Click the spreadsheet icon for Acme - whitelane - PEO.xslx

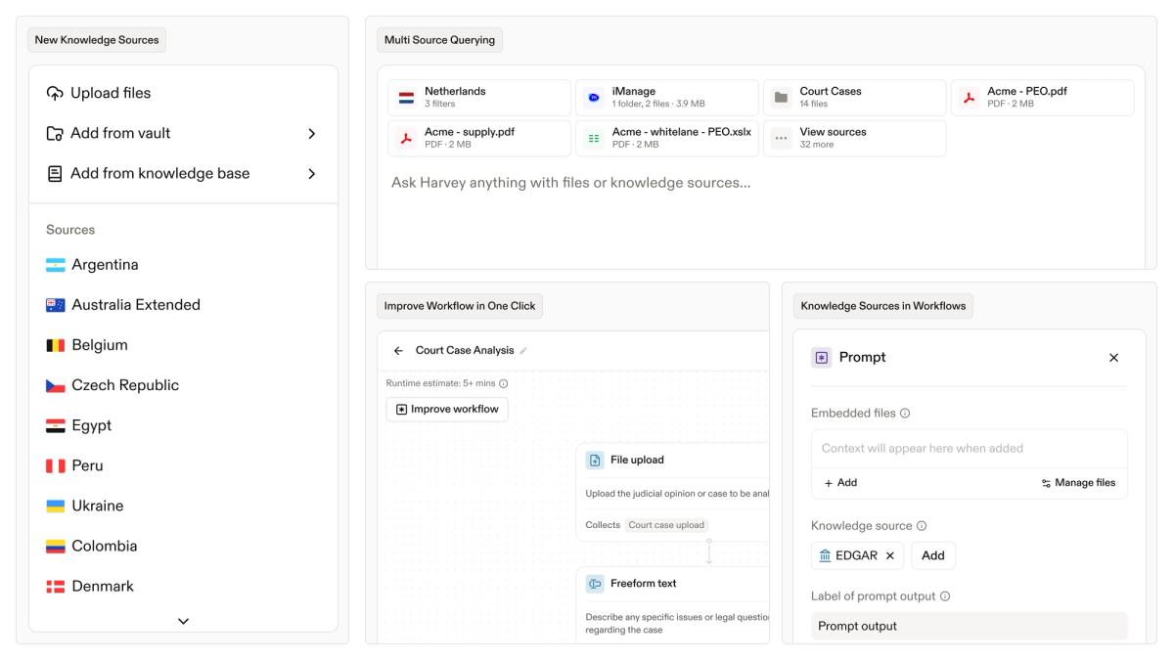[592, 138]
